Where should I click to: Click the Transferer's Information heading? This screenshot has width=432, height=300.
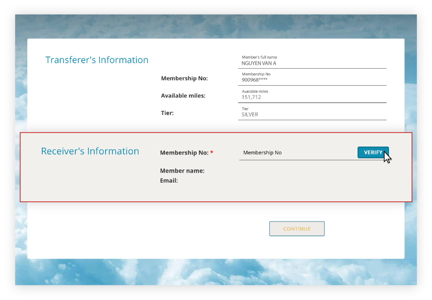click(x=97, y=60)
